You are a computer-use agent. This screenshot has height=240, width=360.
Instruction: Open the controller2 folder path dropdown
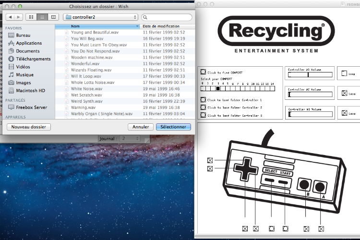tap(101, 17)
